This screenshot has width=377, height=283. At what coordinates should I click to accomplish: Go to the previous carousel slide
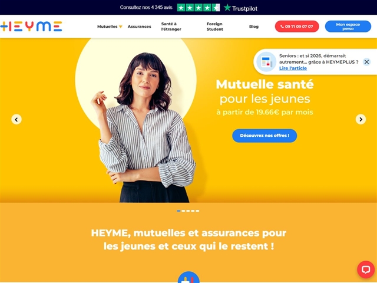(x=16, y=119)
